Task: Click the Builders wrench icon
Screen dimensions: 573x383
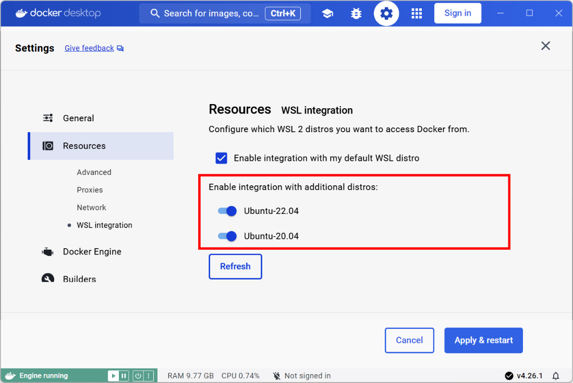Action: click(x=48, y=278)
